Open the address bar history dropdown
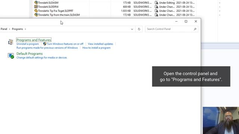The height and width of the screenshot is (134, 239). 132,29
